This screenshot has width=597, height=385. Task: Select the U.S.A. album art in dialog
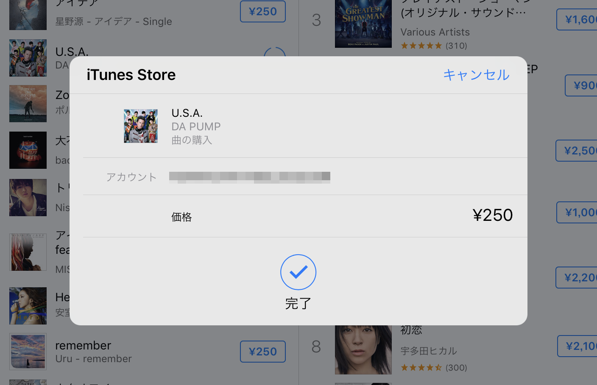pyautogui.click(x=141, y=126)
